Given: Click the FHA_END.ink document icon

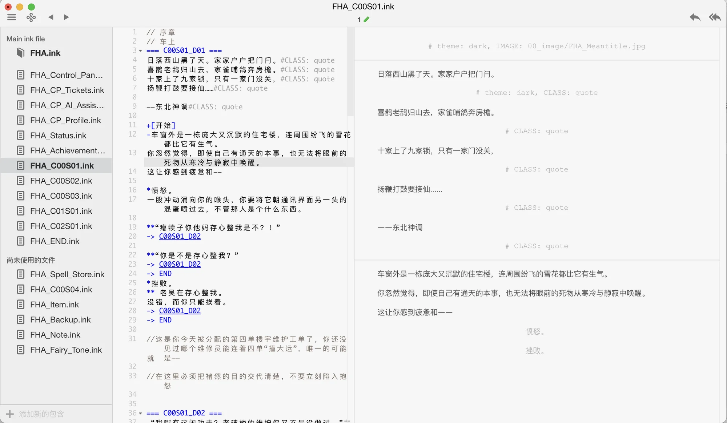Looking at the screenshot, I should tap(21, 241).
